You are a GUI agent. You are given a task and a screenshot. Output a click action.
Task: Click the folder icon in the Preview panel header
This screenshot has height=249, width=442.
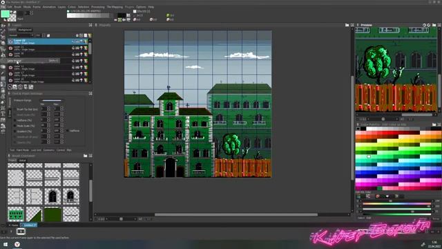tap(434, 25)
